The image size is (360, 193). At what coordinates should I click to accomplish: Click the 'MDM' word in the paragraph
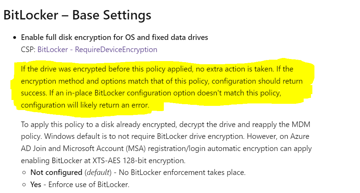(301, 125)
